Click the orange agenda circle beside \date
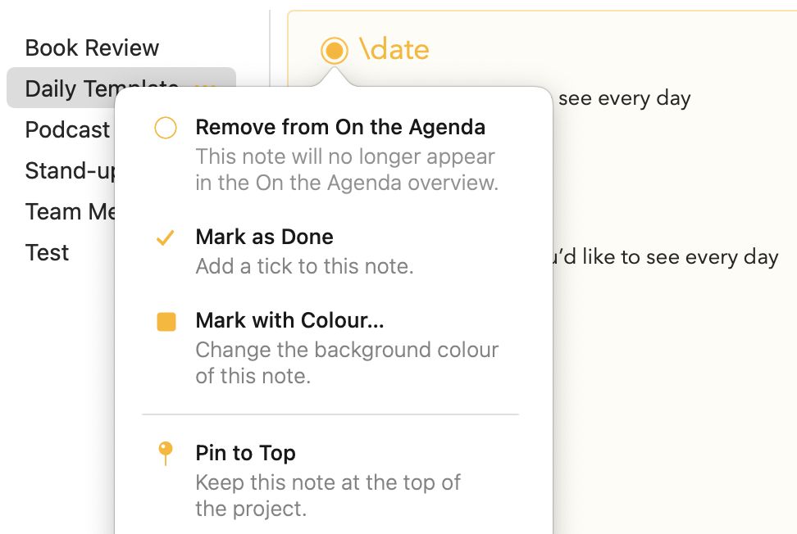Image resolution: width=797 pixels, height=534 pixels. click(334, 50)
